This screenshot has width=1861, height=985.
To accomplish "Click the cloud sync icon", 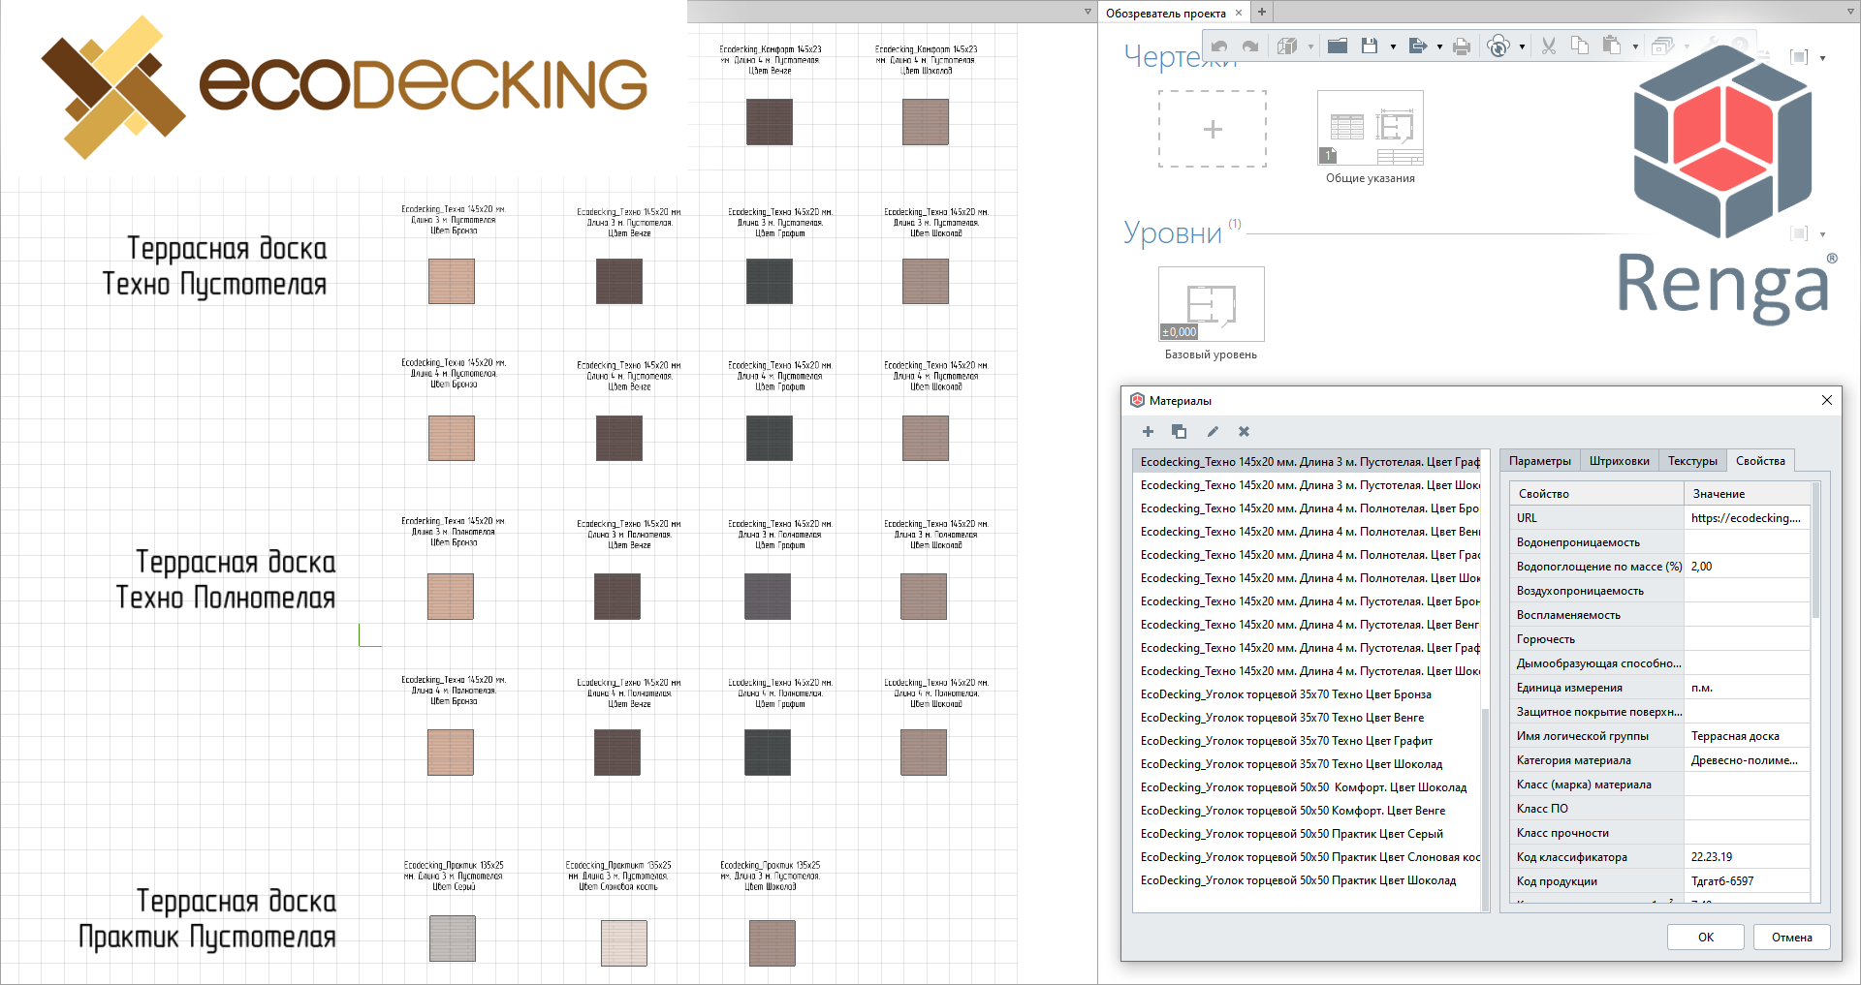I will [x=1498, y=46].
